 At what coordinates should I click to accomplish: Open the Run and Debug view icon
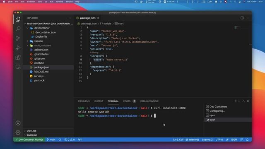click(x=18, y=48)
